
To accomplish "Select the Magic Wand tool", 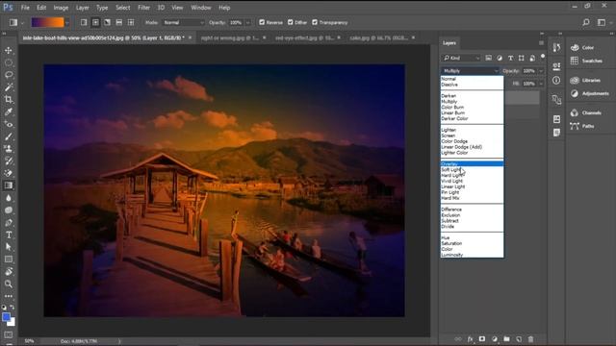I will (x=9, y=87).
